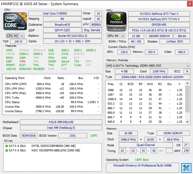Click the GM200-400 GPU codename field
Screen dimensions: 193x174
coord(159,24)
